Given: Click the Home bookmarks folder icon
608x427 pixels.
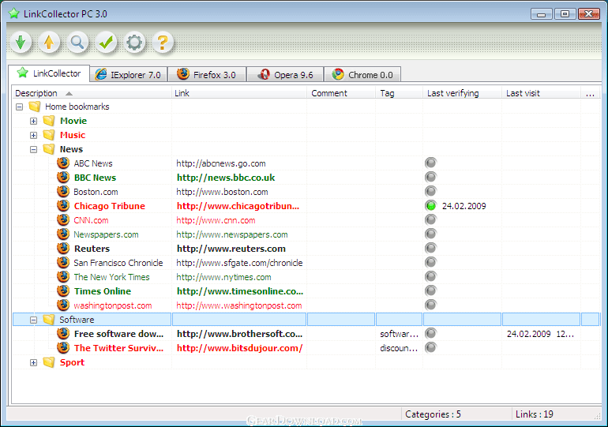Looking at the screenshot, I should coord(35,107).
